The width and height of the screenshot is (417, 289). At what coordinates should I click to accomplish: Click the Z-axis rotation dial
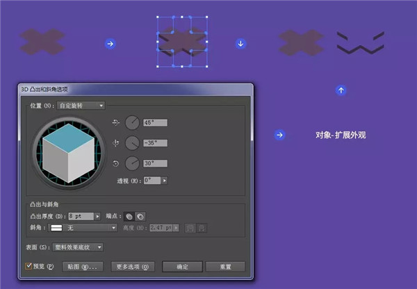(x=132, y=163)
